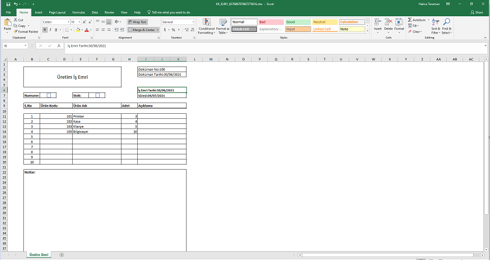Image resolution: width=490 pixels, height=260 pixels.
Task: Check the Numune checkbox
Action: pos(49,95)
